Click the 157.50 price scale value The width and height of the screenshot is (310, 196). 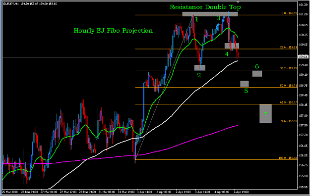(303, 125)
